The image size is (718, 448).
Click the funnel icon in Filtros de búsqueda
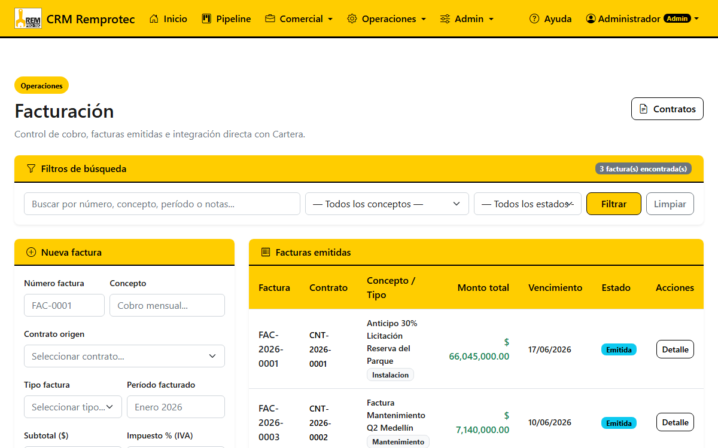coord(31,169)
